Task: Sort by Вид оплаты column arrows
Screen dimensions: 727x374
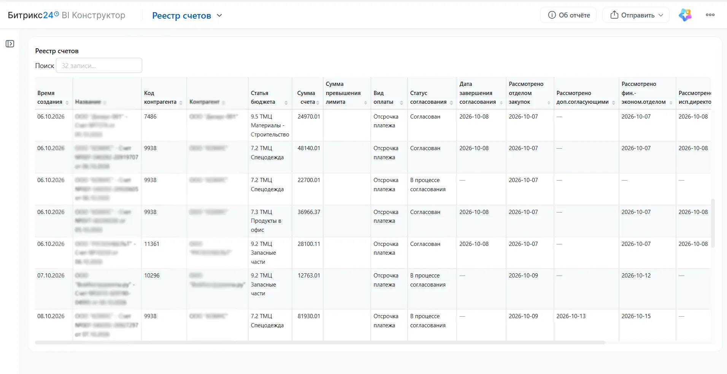Action: [x=402, y=103]
